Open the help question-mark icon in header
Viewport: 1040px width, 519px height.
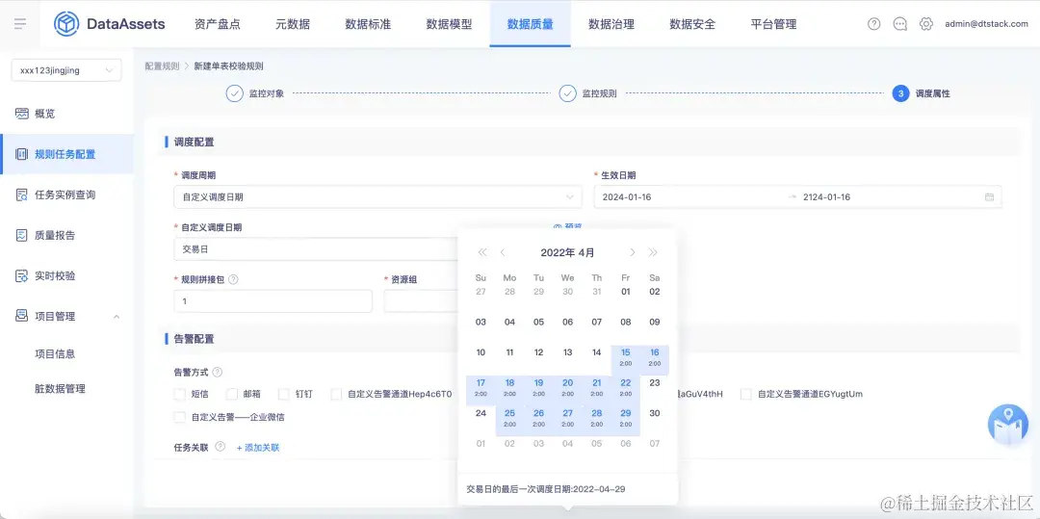(x=874, y=24)
